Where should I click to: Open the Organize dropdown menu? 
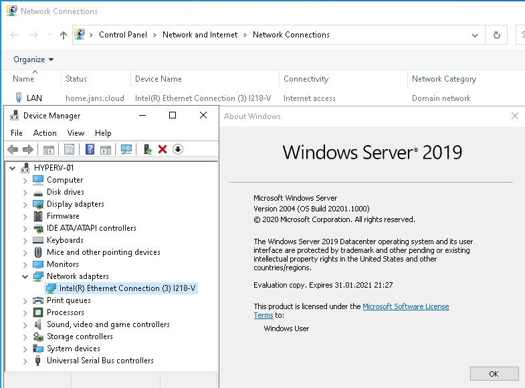coord(33,60)
